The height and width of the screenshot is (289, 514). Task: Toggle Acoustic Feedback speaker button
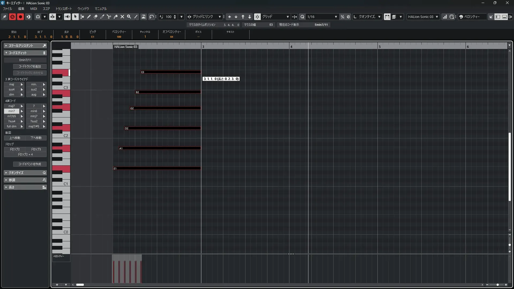tap(67, 17)
